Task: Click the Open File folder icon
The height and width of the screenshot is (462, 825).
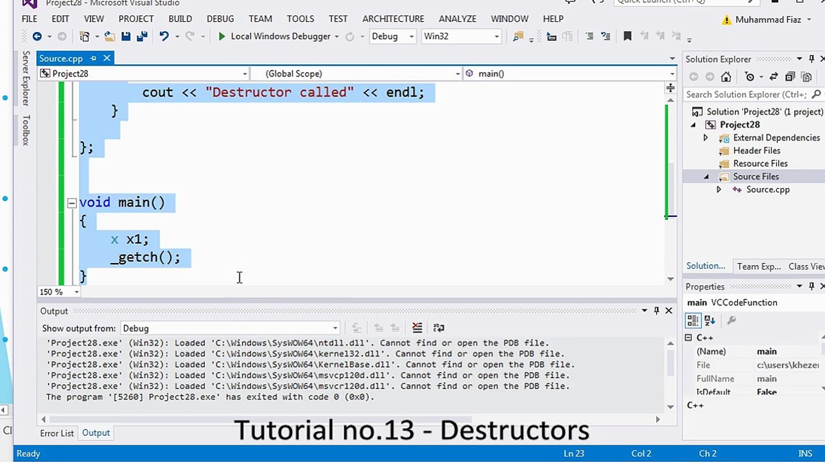Action: (x=110, y=37)
